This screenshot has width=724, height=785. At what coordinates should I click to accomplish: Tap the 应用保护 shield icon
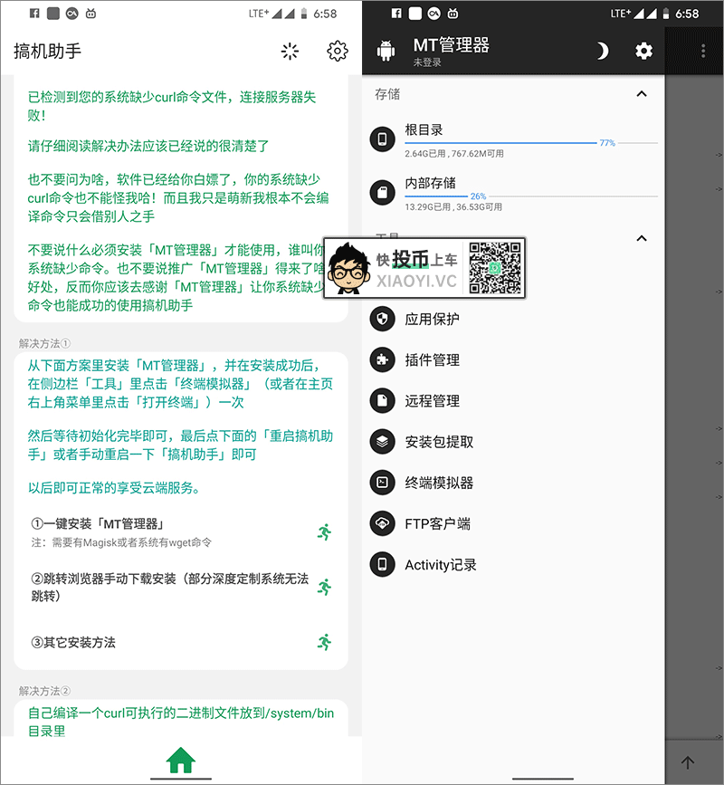(x=382, y=319)
